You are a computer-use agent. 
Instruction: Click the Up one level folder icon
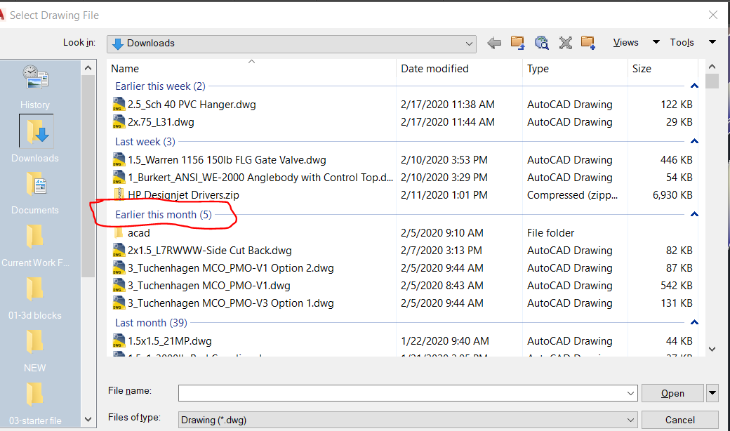[517, 43]
